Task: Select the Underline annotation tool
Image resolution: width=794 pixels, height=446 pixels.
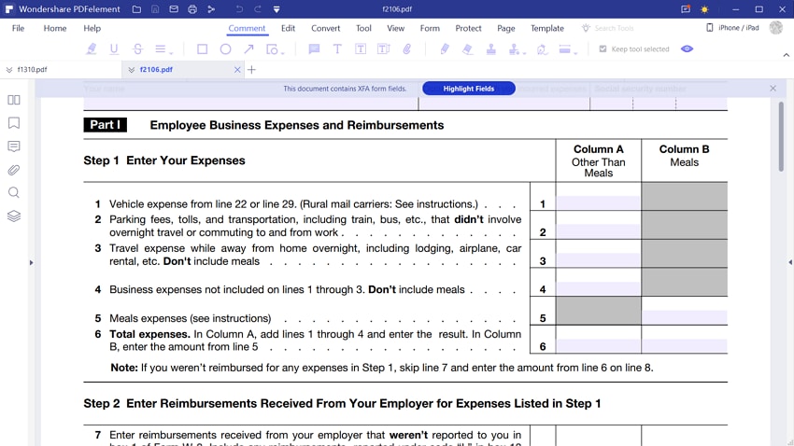Action: 114,49
